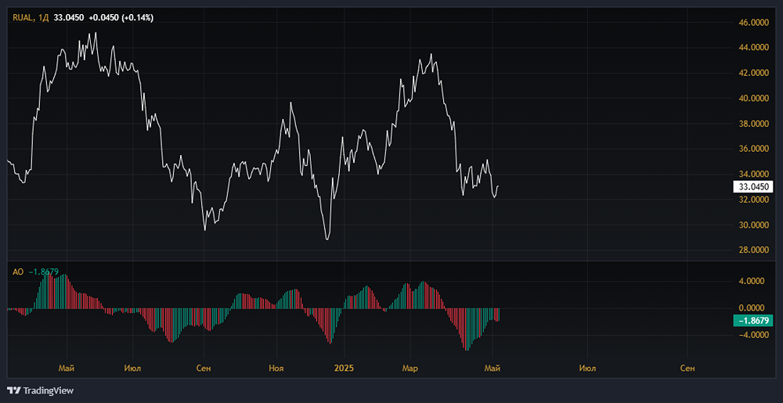Click the 46.0000 price scale label
This screenshot has width=783, height=403.
753,23
